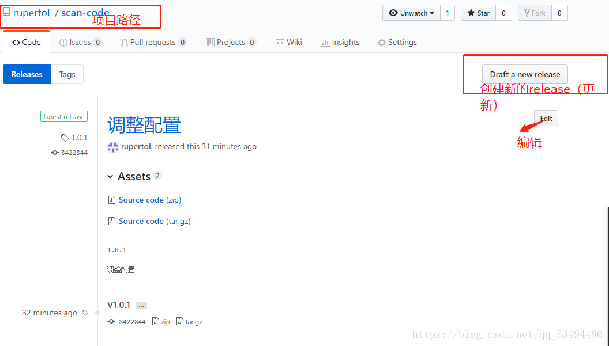Open the 调整配置 release title

coord(144,126)
